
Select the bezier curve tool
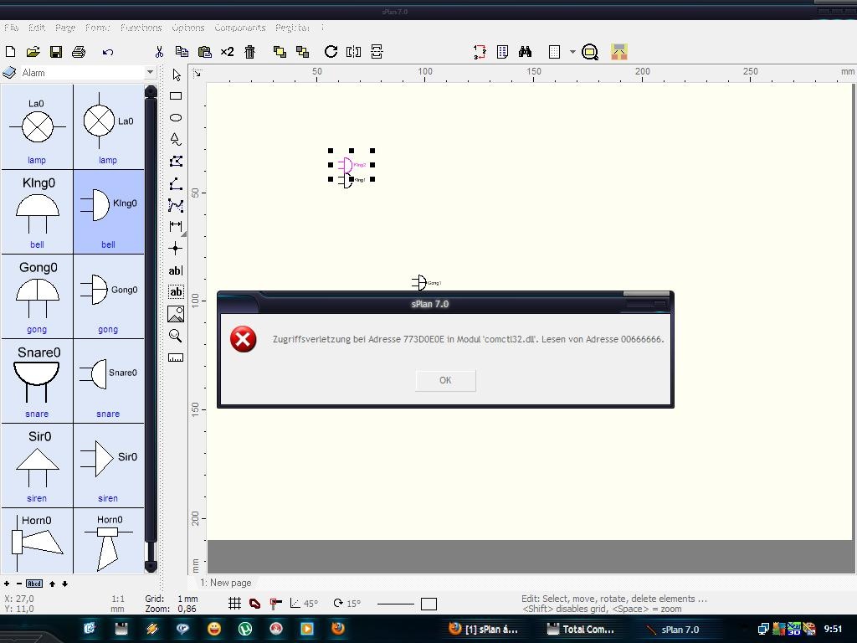(x=176, y=206)
